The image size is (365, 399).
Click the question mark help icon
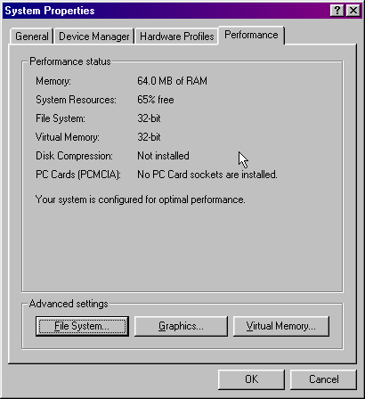[x=337, y=11]
